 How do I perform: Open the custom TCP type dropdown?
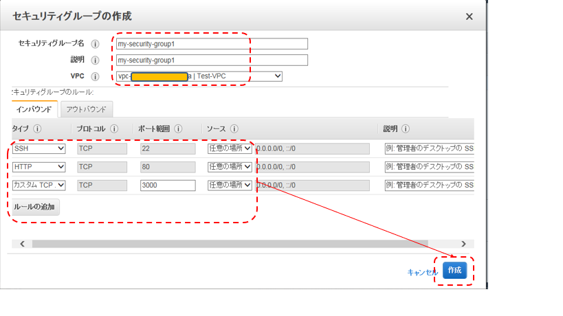(38, 185)
